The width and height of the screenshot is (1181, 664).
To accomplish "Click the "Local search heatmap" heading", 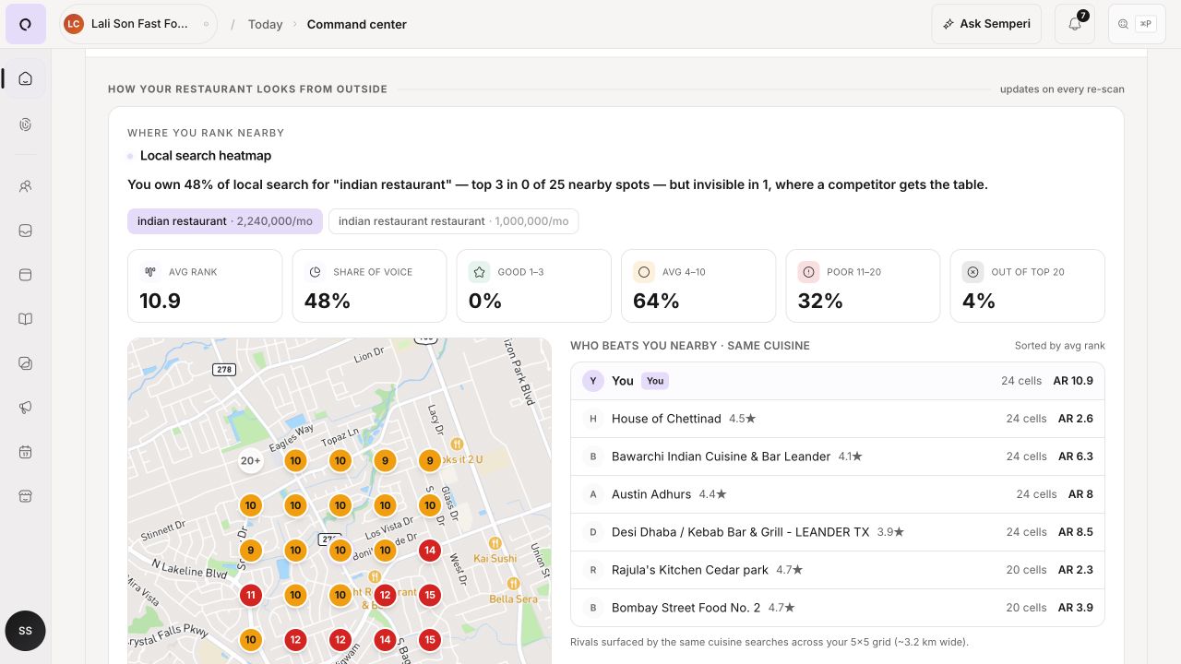I will 206,156.
